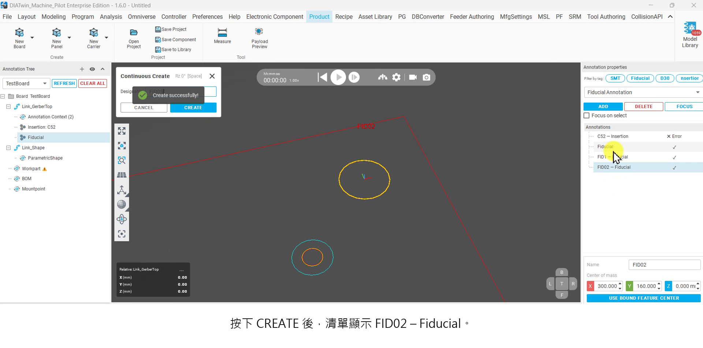Open the Modeling menu

(53, 17)
